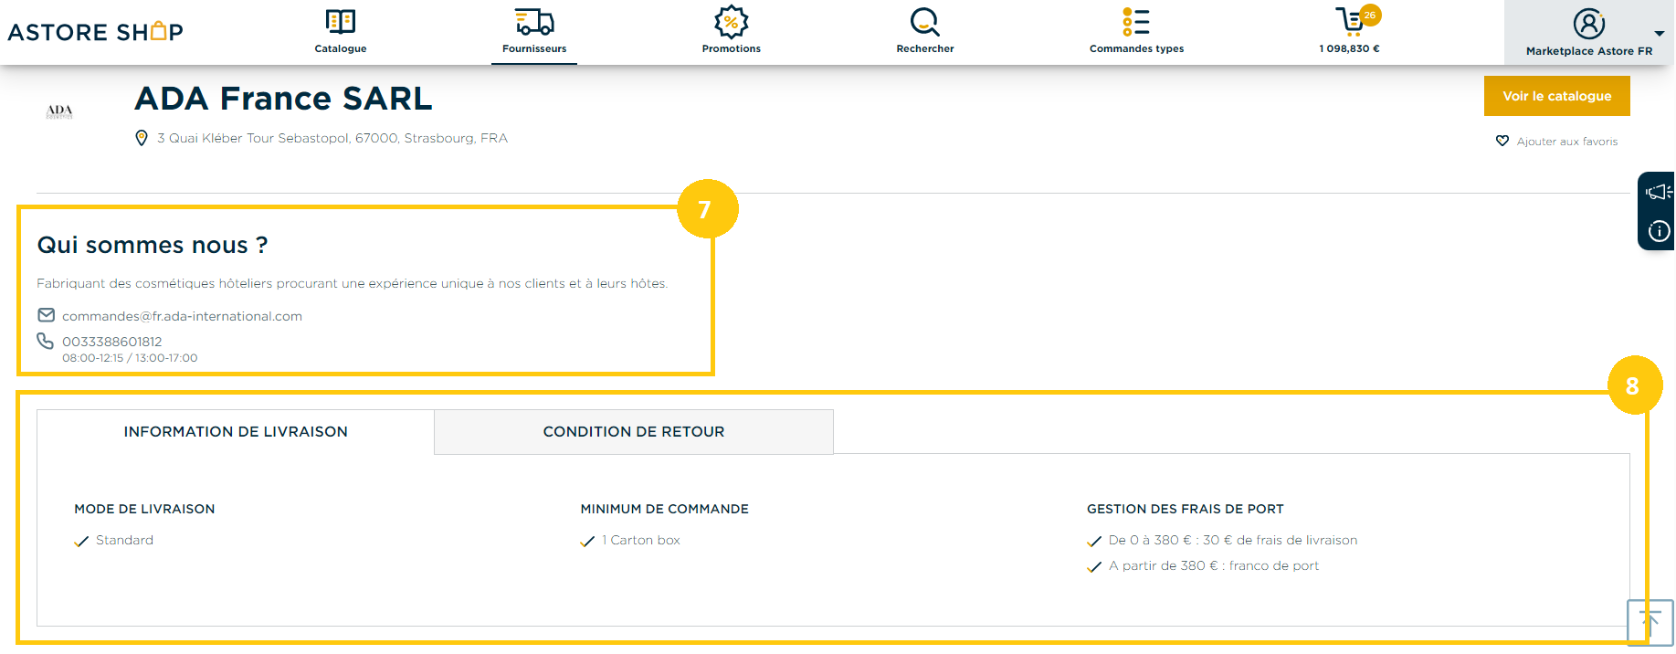This screenshot has height=654, width=1676.
Task: Click the cart total 1 098,830 €
Action: tap(1349, 49)
